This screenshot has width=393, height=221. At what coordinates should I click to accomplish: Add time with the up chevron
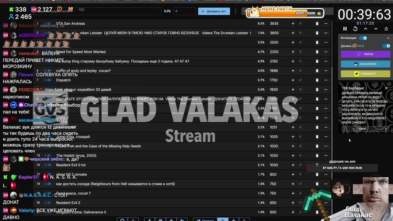coord(365,29)
